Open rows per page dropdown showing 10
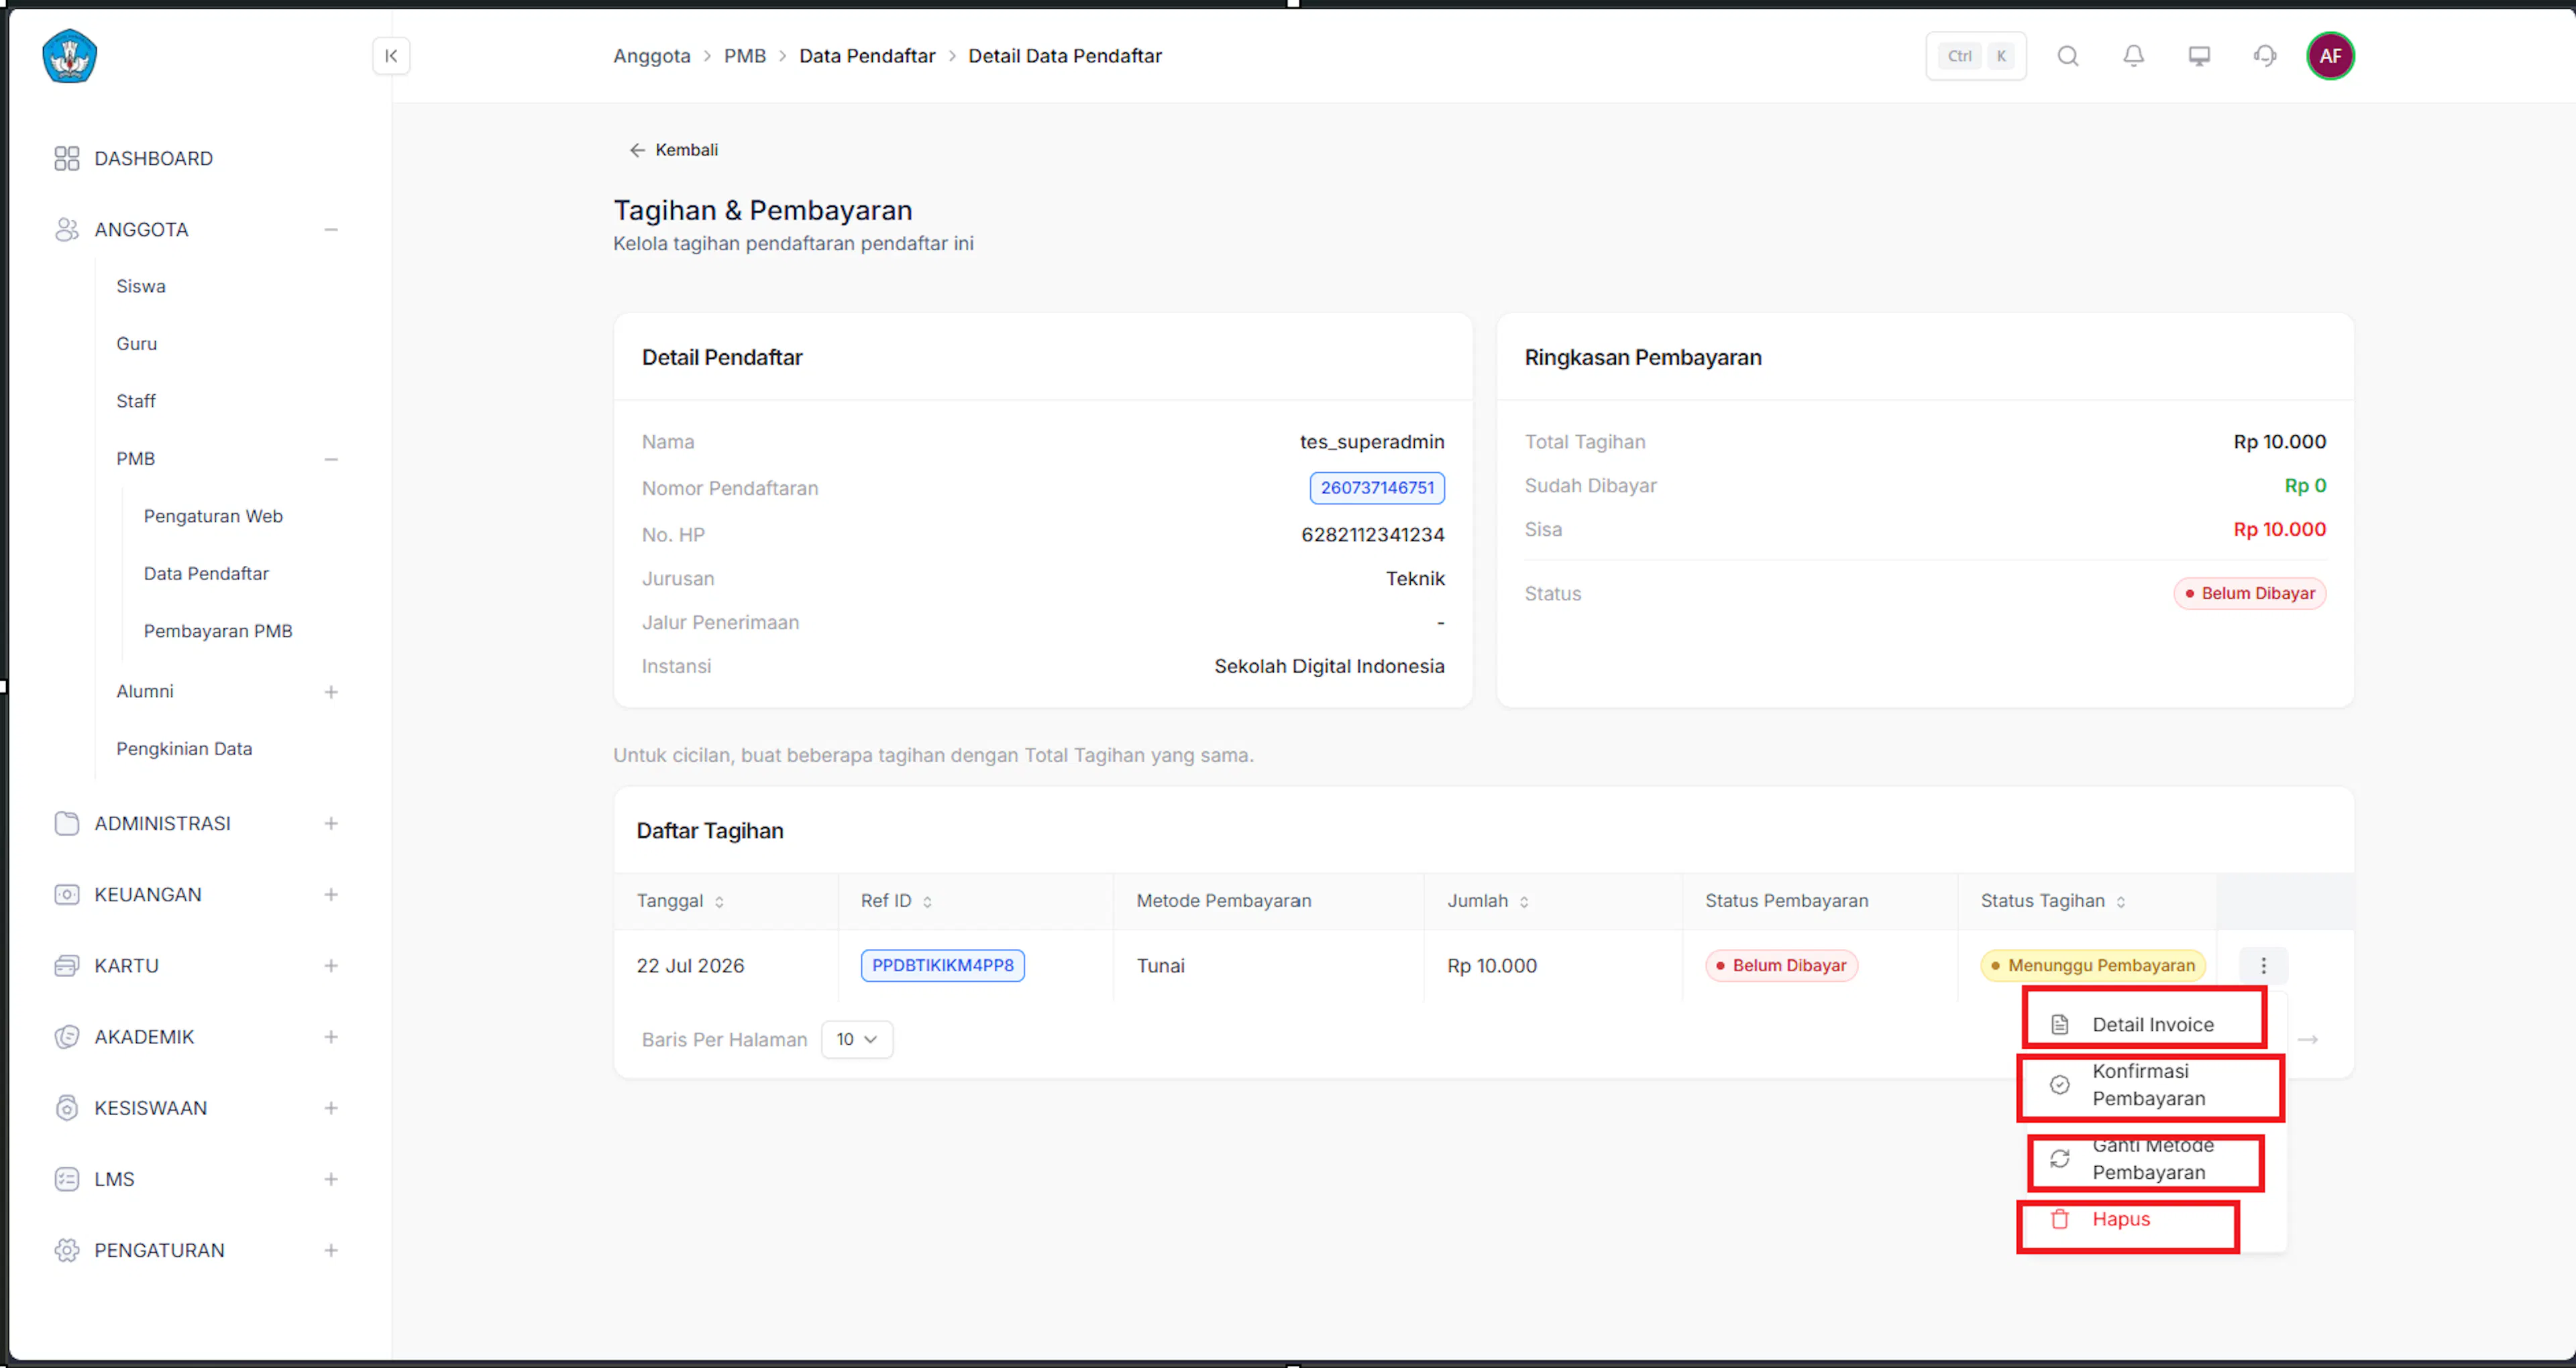Viewport: 2576px width, 1368px height. point(857,1039)
